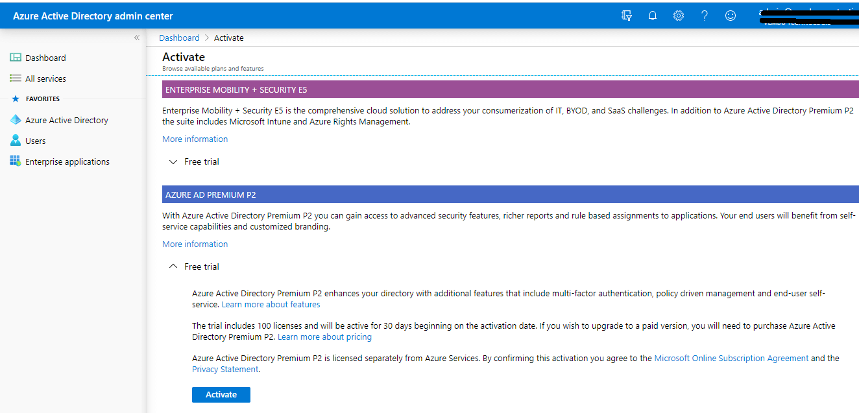Open More information under Azure AD Premium P2
Viewport: 859px width, 413px height.
tap(195, 244)
